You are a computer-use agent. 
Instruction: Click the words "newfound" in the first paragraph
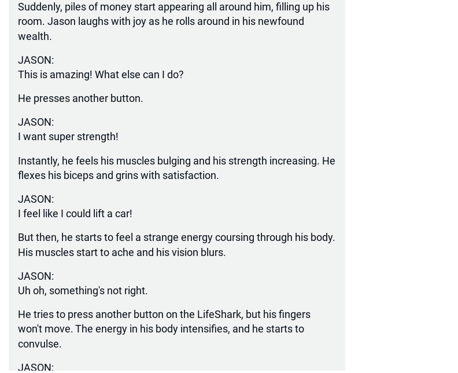pyautogui.click(x=281, y=21)
